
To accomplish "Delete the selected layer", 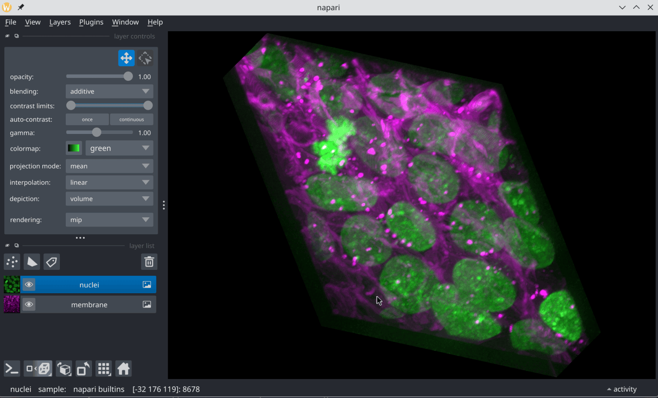I will [x=149, y=262].
